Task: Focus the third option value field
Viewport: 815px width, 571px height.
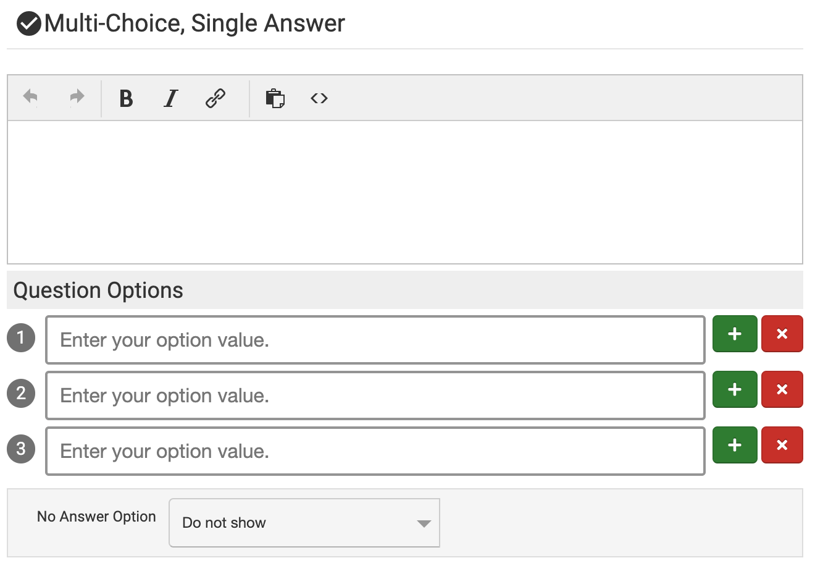Action: click(375, 451)
